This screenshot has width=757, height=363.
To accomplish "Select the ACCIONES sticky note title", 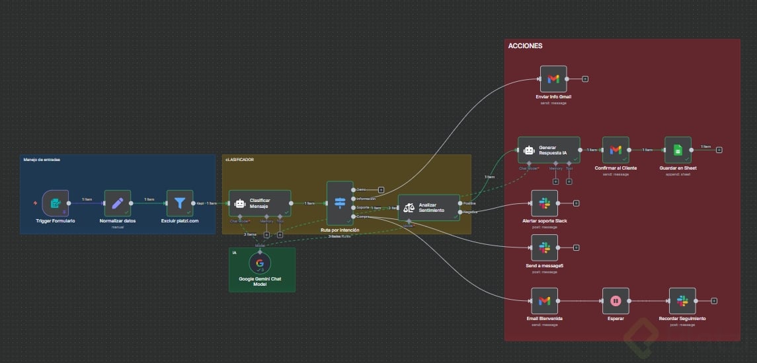I will [525, 46].
